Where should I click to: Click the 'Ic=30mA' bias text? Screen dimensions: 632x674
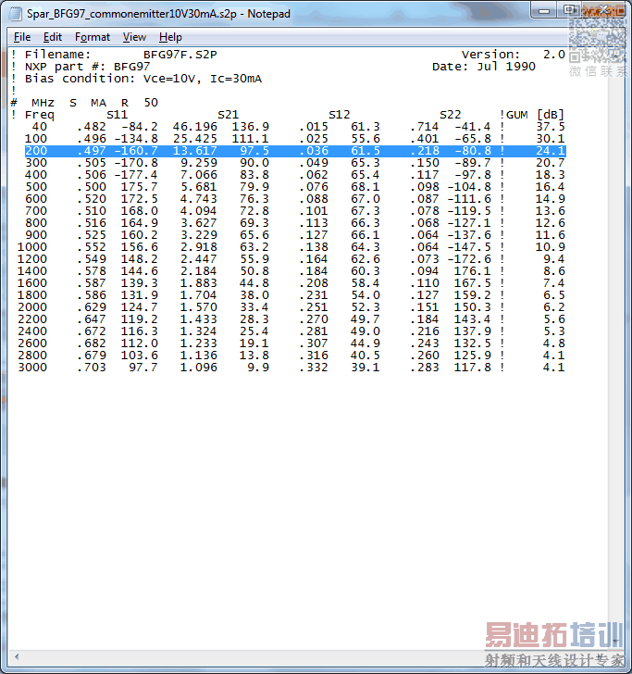[x=236, y=79]
